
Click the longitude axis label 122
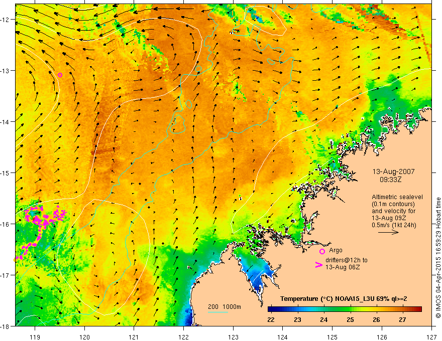[183, 337]
